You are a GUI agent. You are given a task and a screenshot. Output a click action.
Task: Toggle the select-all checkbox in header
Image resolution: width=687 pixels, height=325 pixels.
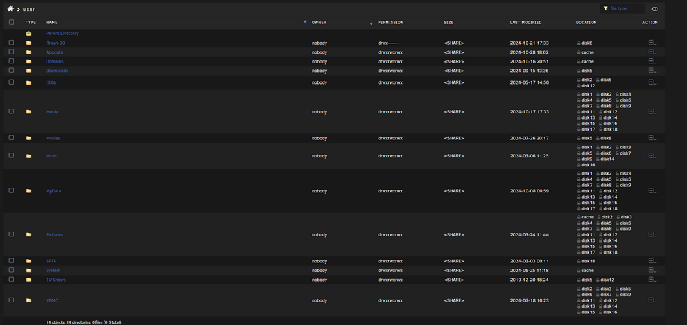(12, 22)
